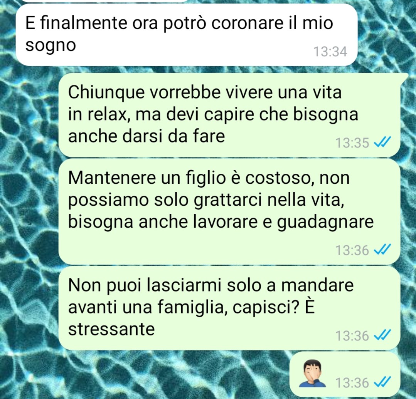This screenshot has width=416, height=399.
Task: Click read checkmarks on facepalm emoji message
Action: click(382, 382)
